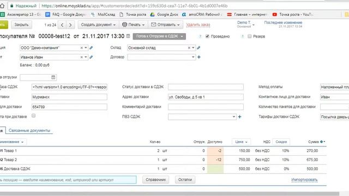The height and width of the screenshot is (196, 349).
Task: Open status dropdown Готов к Отгрузке в СДЭК
Action: (159, 36)
